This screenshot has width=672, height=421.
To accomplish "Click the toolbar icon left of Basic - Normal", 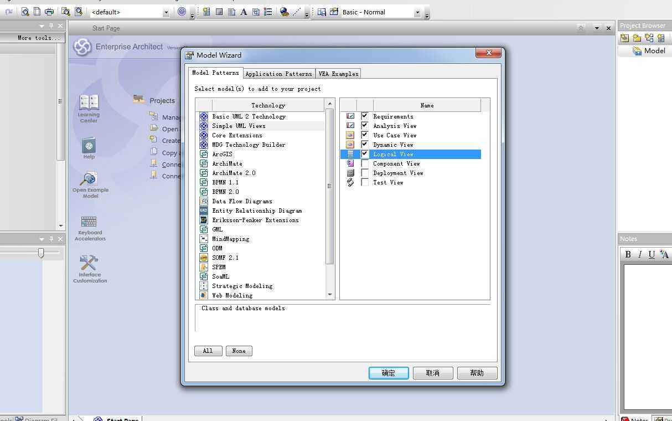I will tap(334, 12).
